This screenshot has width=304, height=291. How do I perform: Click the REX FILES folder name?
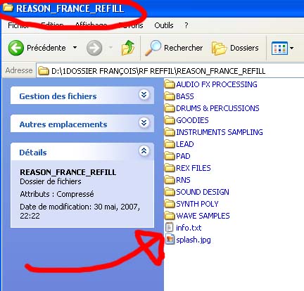coord(194,168)
